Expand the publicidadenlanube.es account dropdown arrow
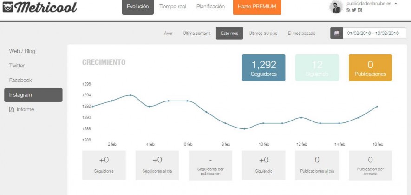411x195 pixels. pos(396,4)
